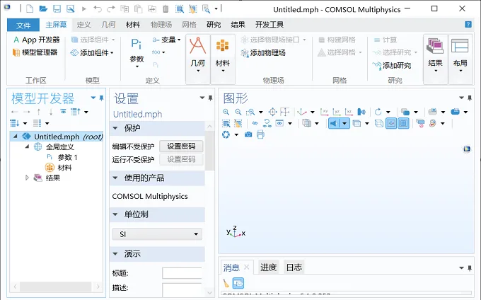Switch to the 日志 tab
The width and height of the screenshot is (481, 300).
(x=294, y=267)
